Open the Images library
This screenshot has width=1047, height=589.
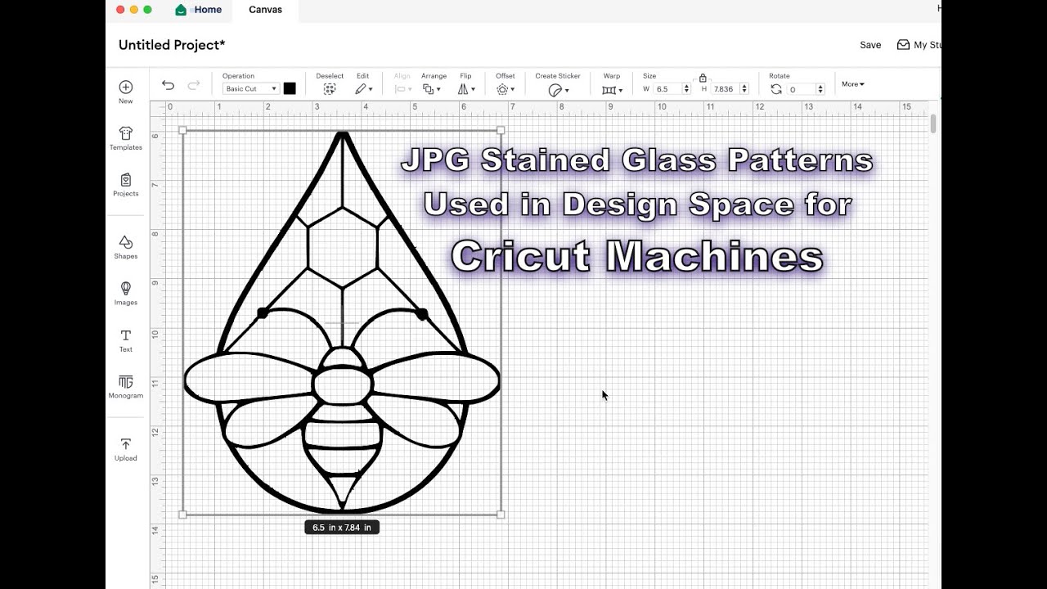(x=125, y=289)
